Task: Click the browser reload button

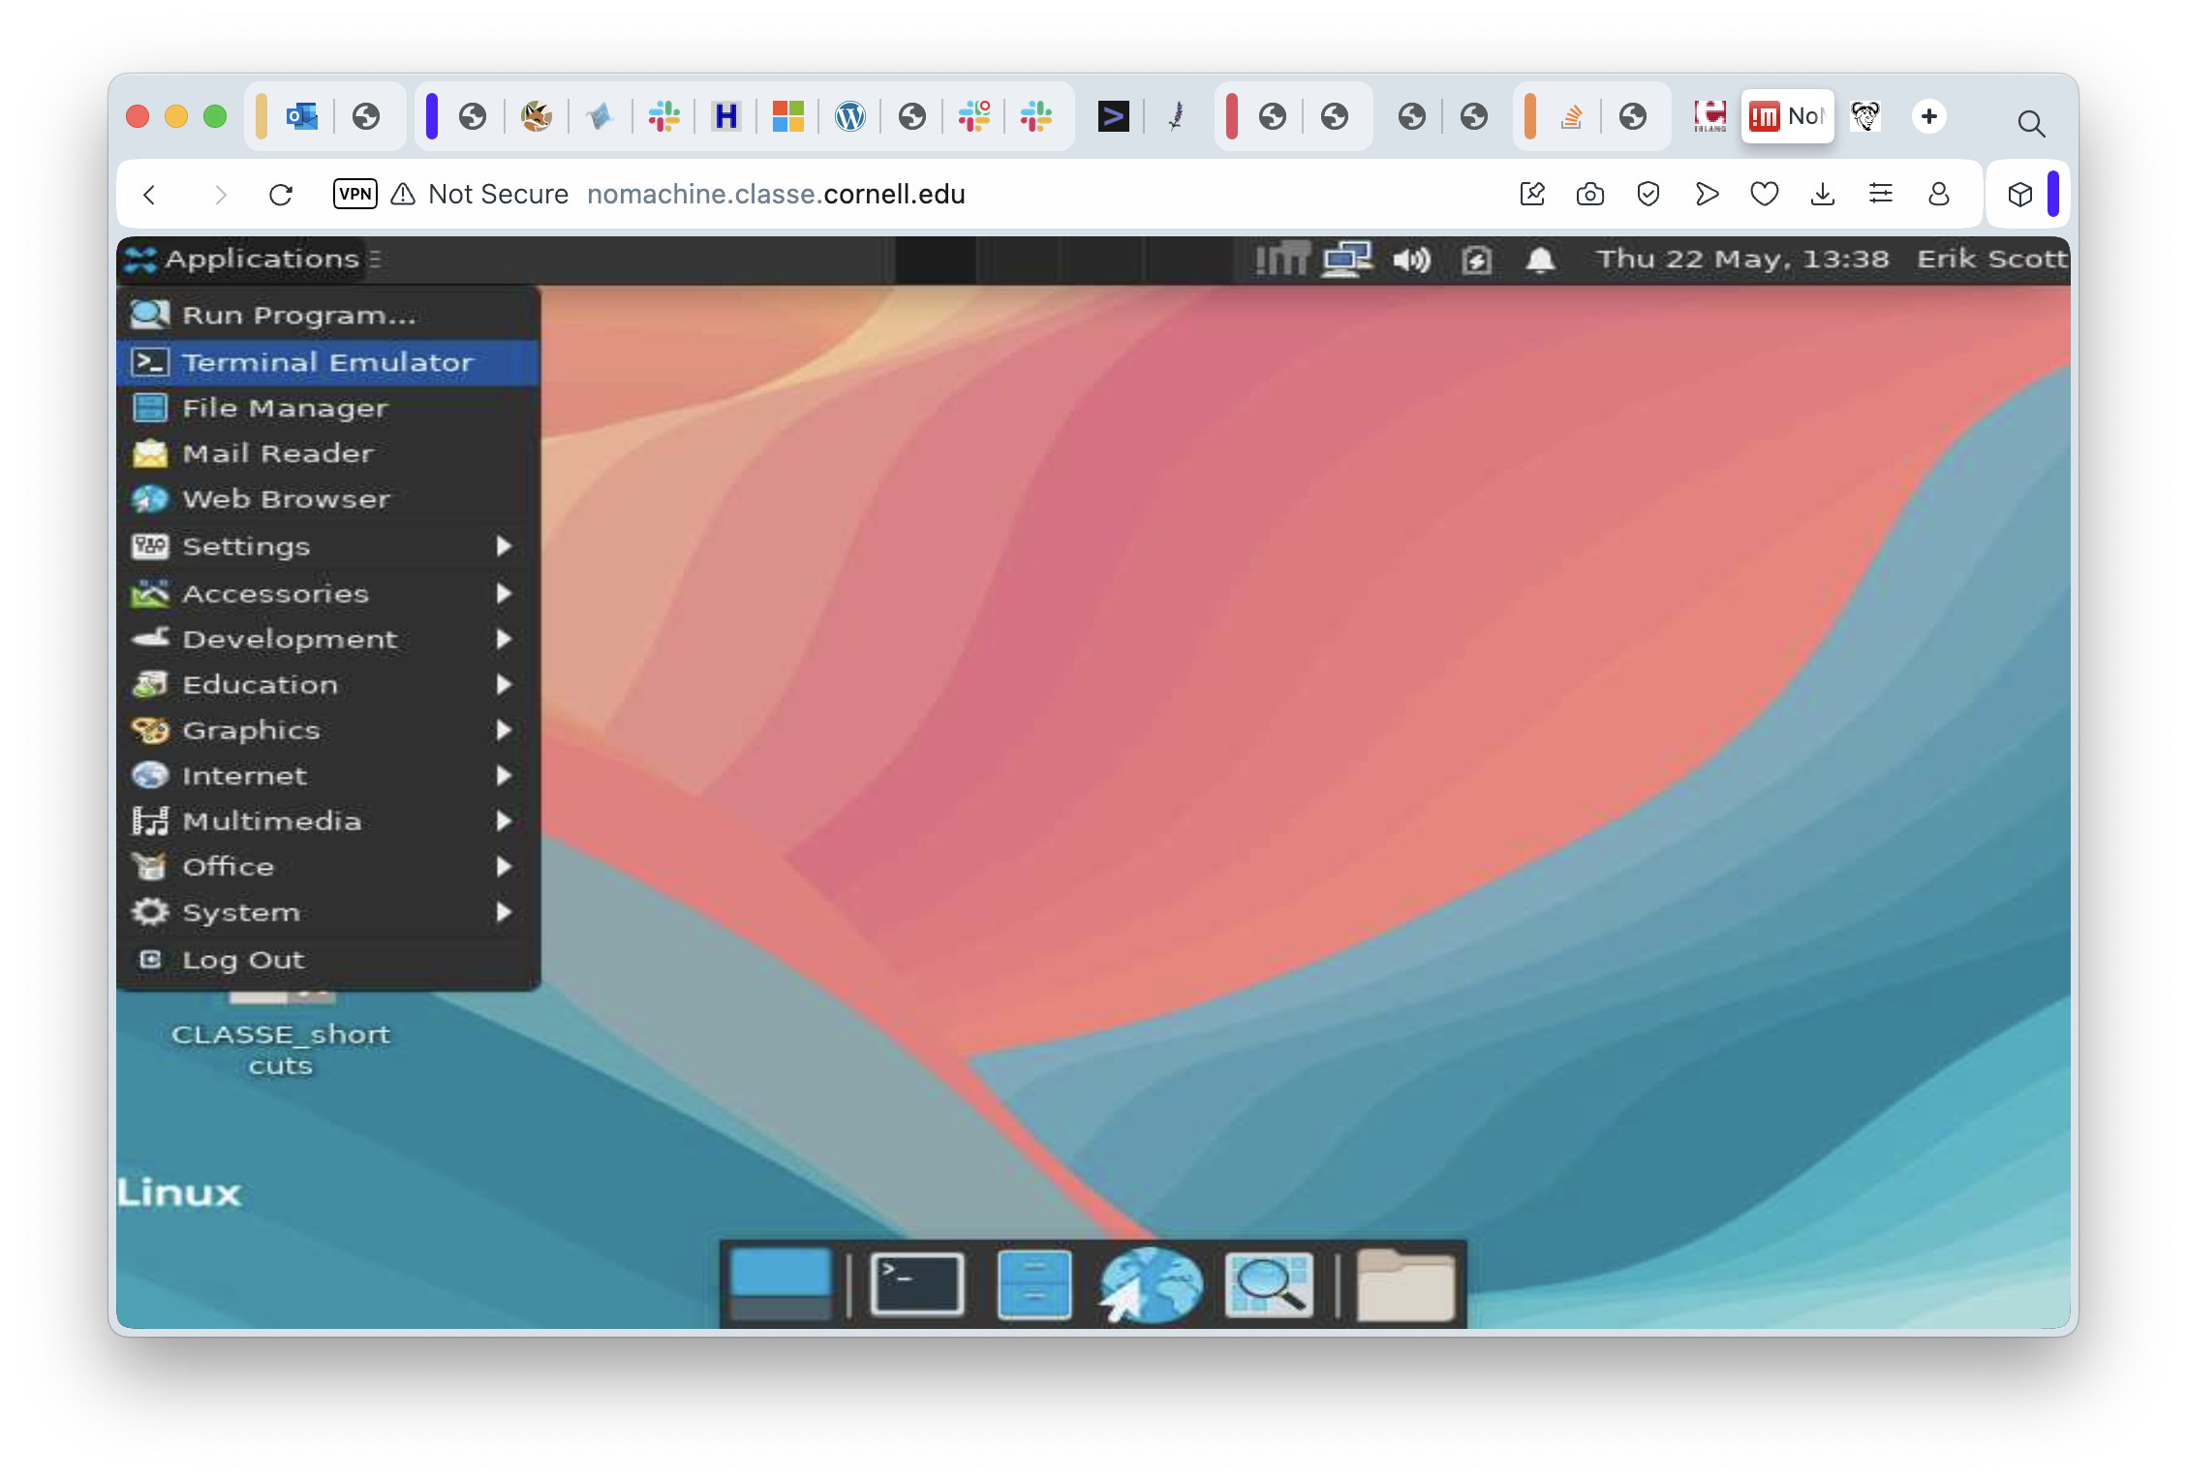Action: [281, 195]
